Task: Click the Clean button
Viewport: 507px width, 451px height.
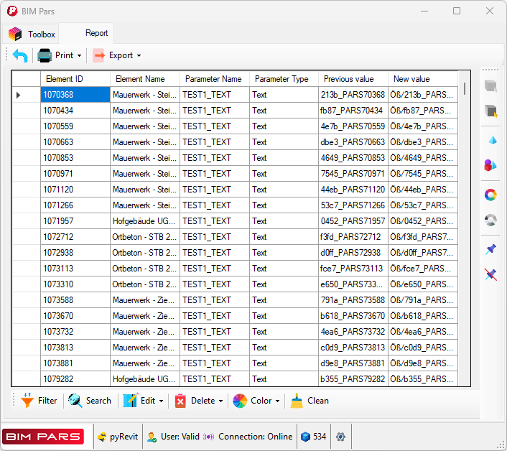Action: (310, 401)
